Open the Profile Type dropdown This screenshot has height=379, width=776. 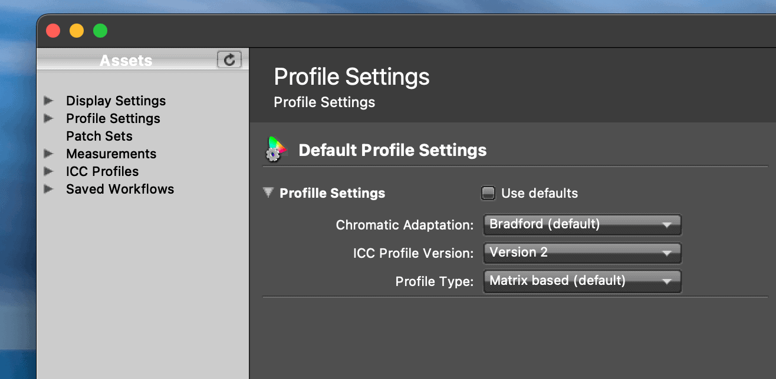(x=582, y=281)
